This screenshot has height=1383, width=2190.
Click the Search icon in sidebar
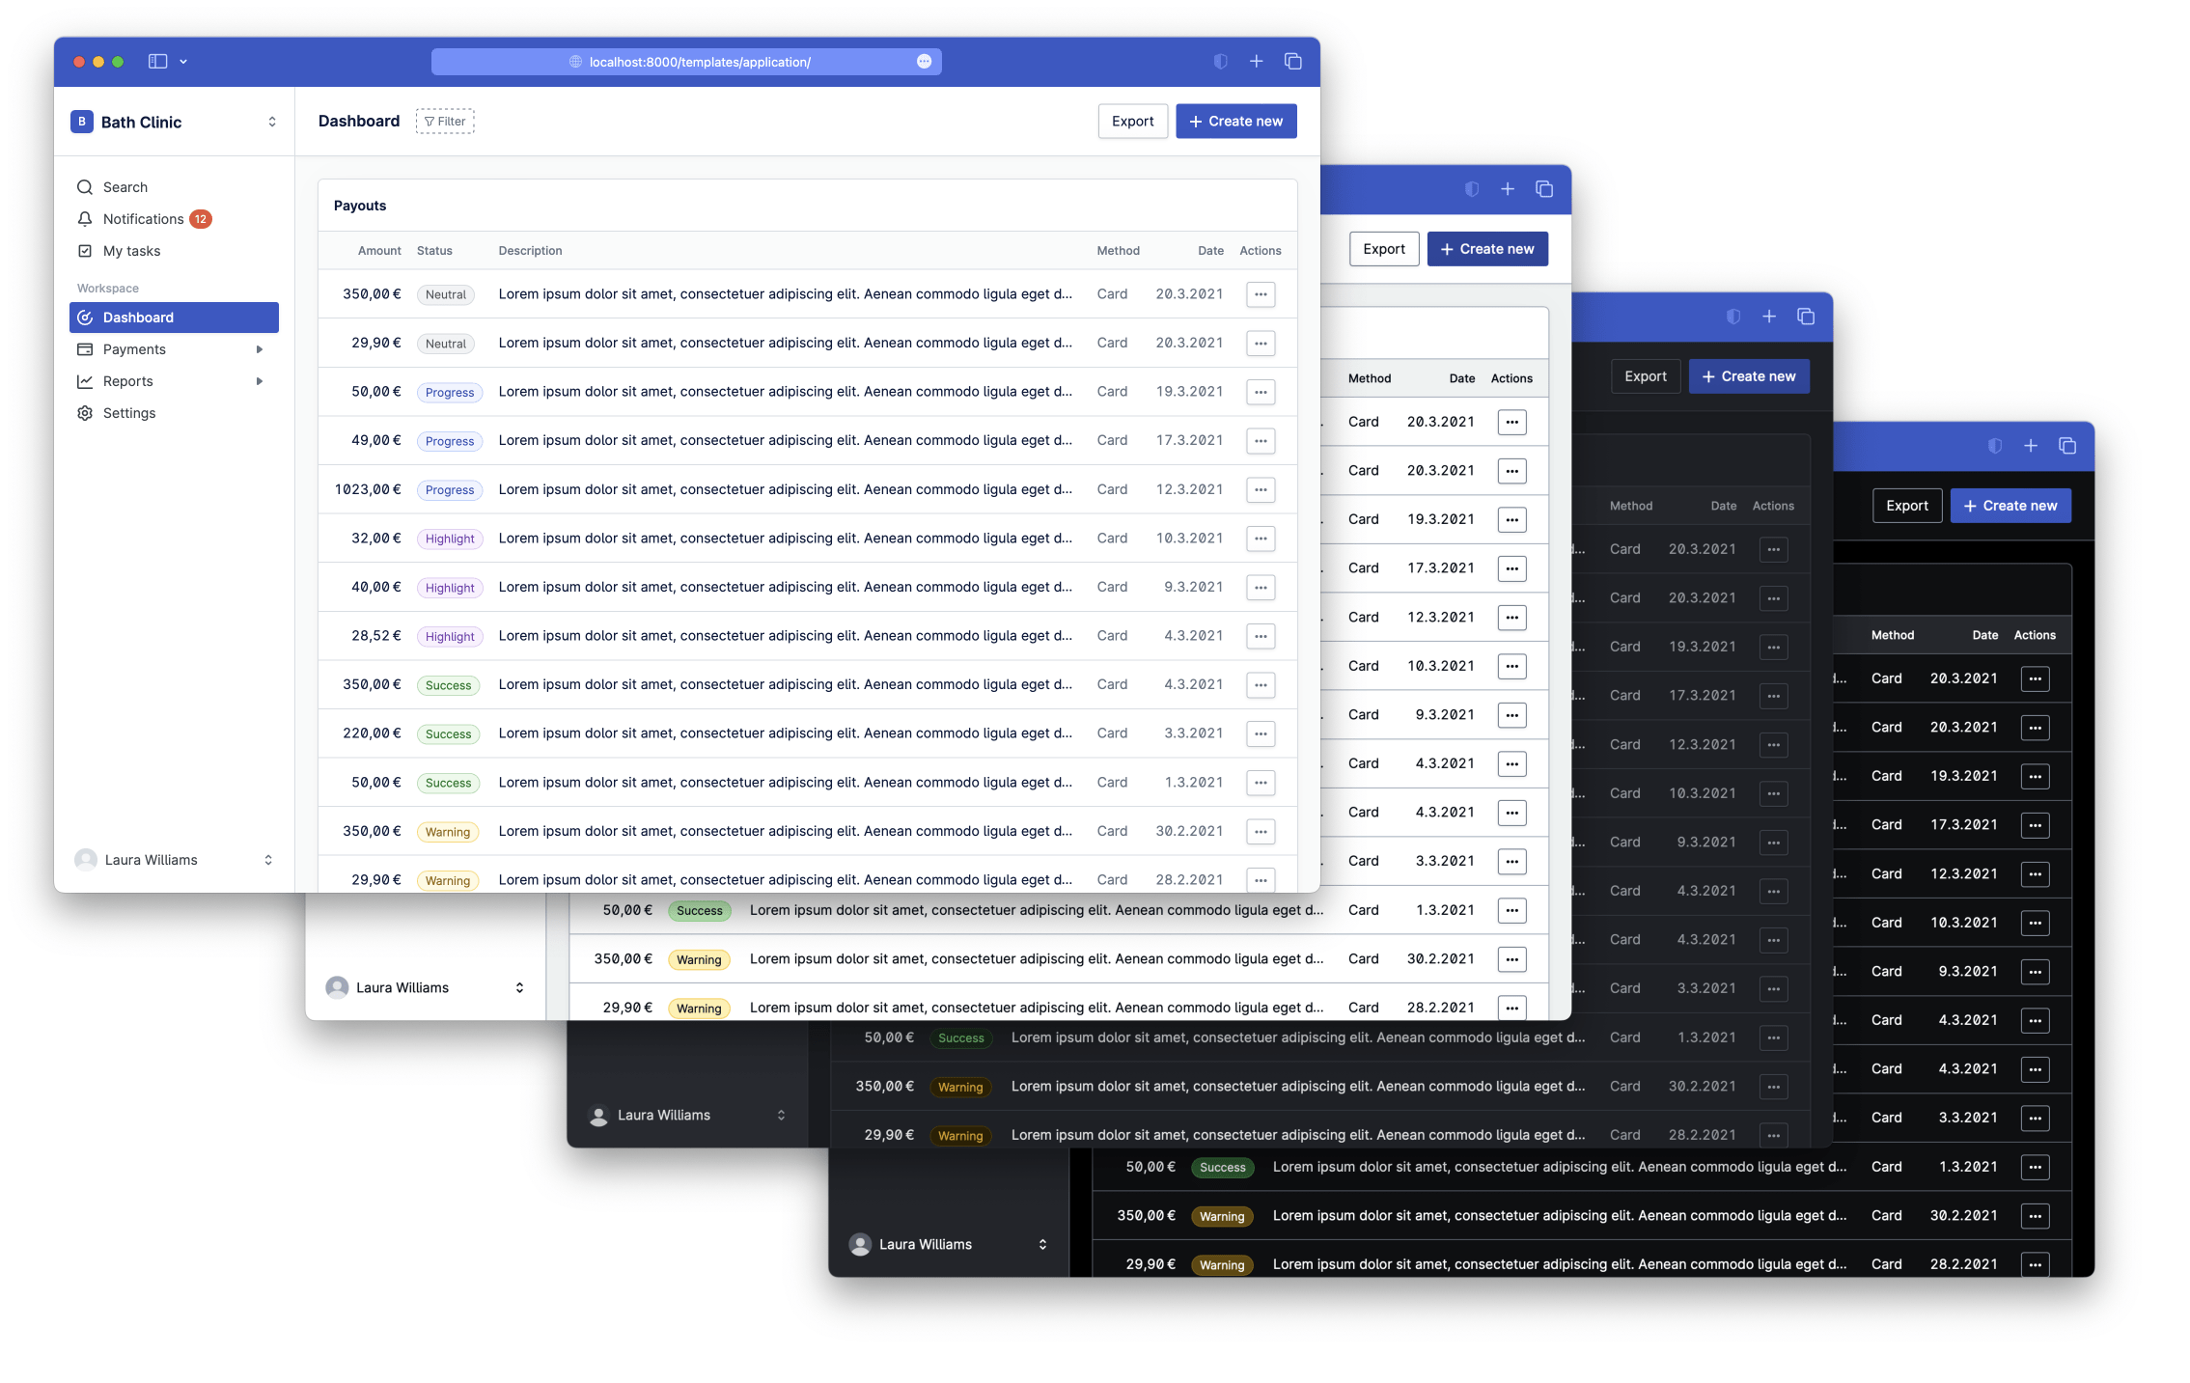84,186
